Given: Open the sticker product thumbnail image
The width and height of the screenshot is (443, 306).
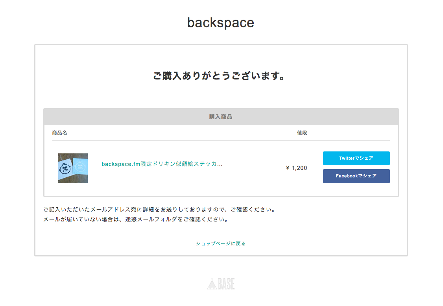Looking at the screenshot, I should click(x=73, y=168).
